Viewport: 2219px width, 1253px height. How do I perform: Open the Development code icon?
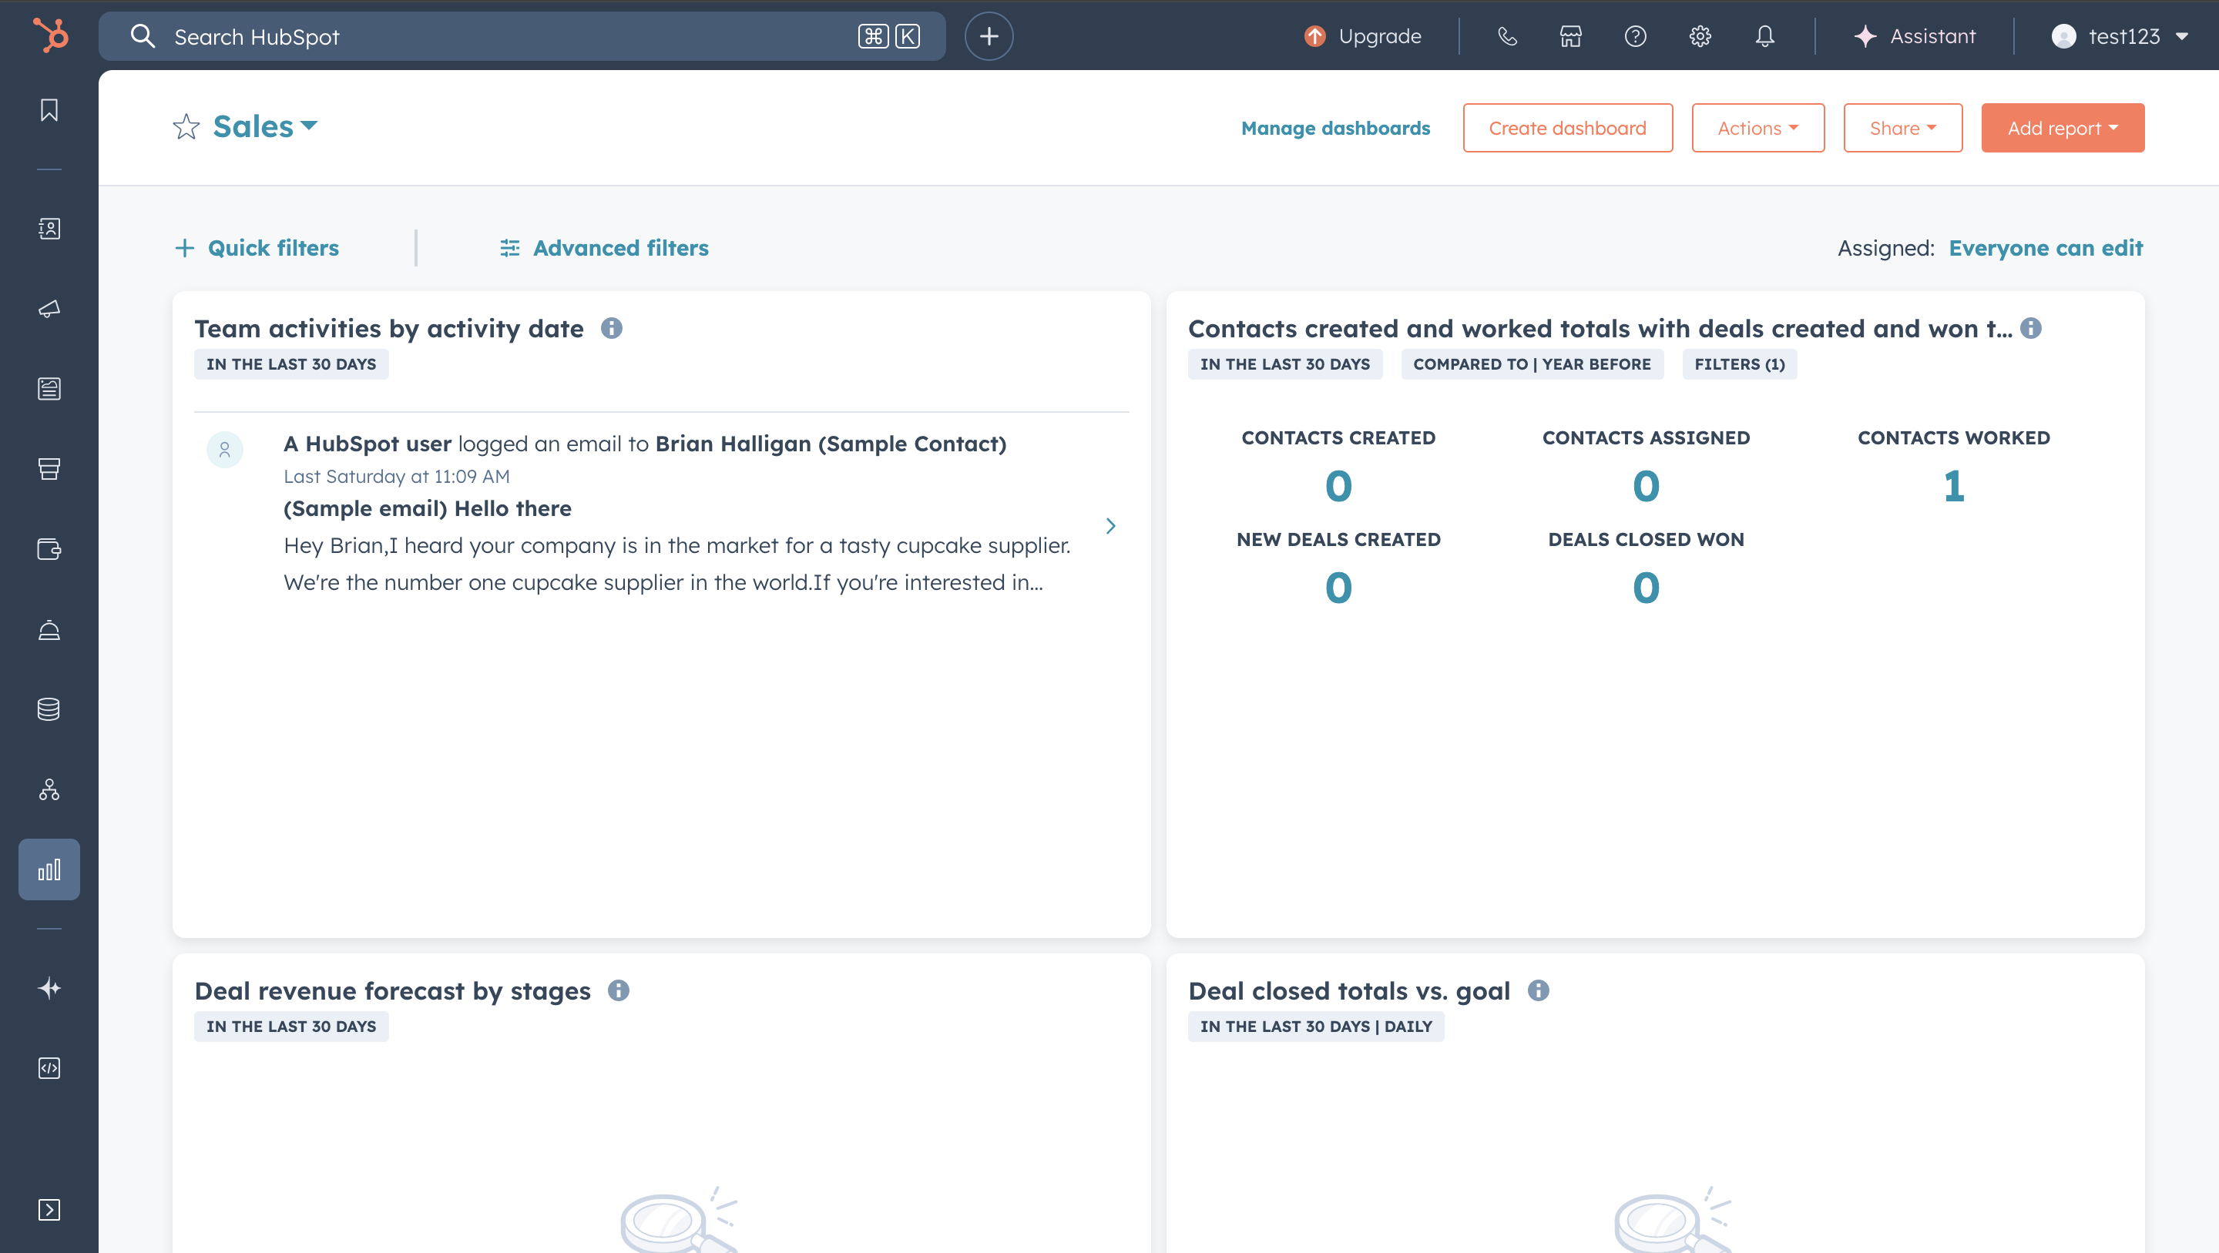(49, 1068)
